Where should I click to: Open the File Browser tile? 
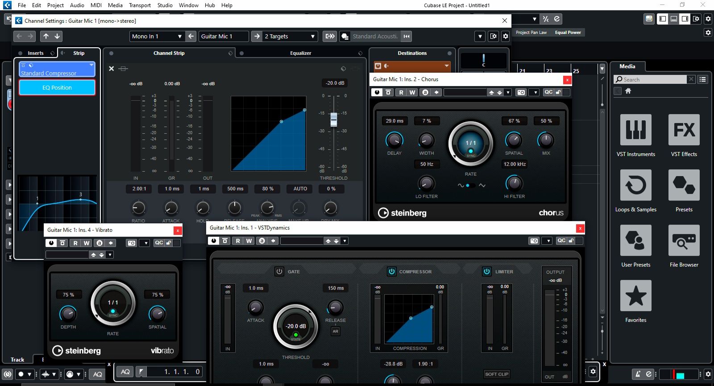(684, 240)
